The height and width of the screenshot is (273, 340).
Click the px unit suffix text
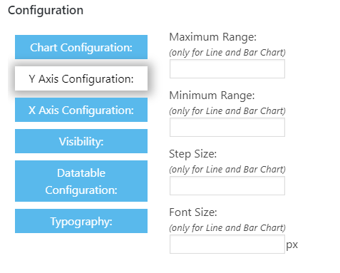292,244
